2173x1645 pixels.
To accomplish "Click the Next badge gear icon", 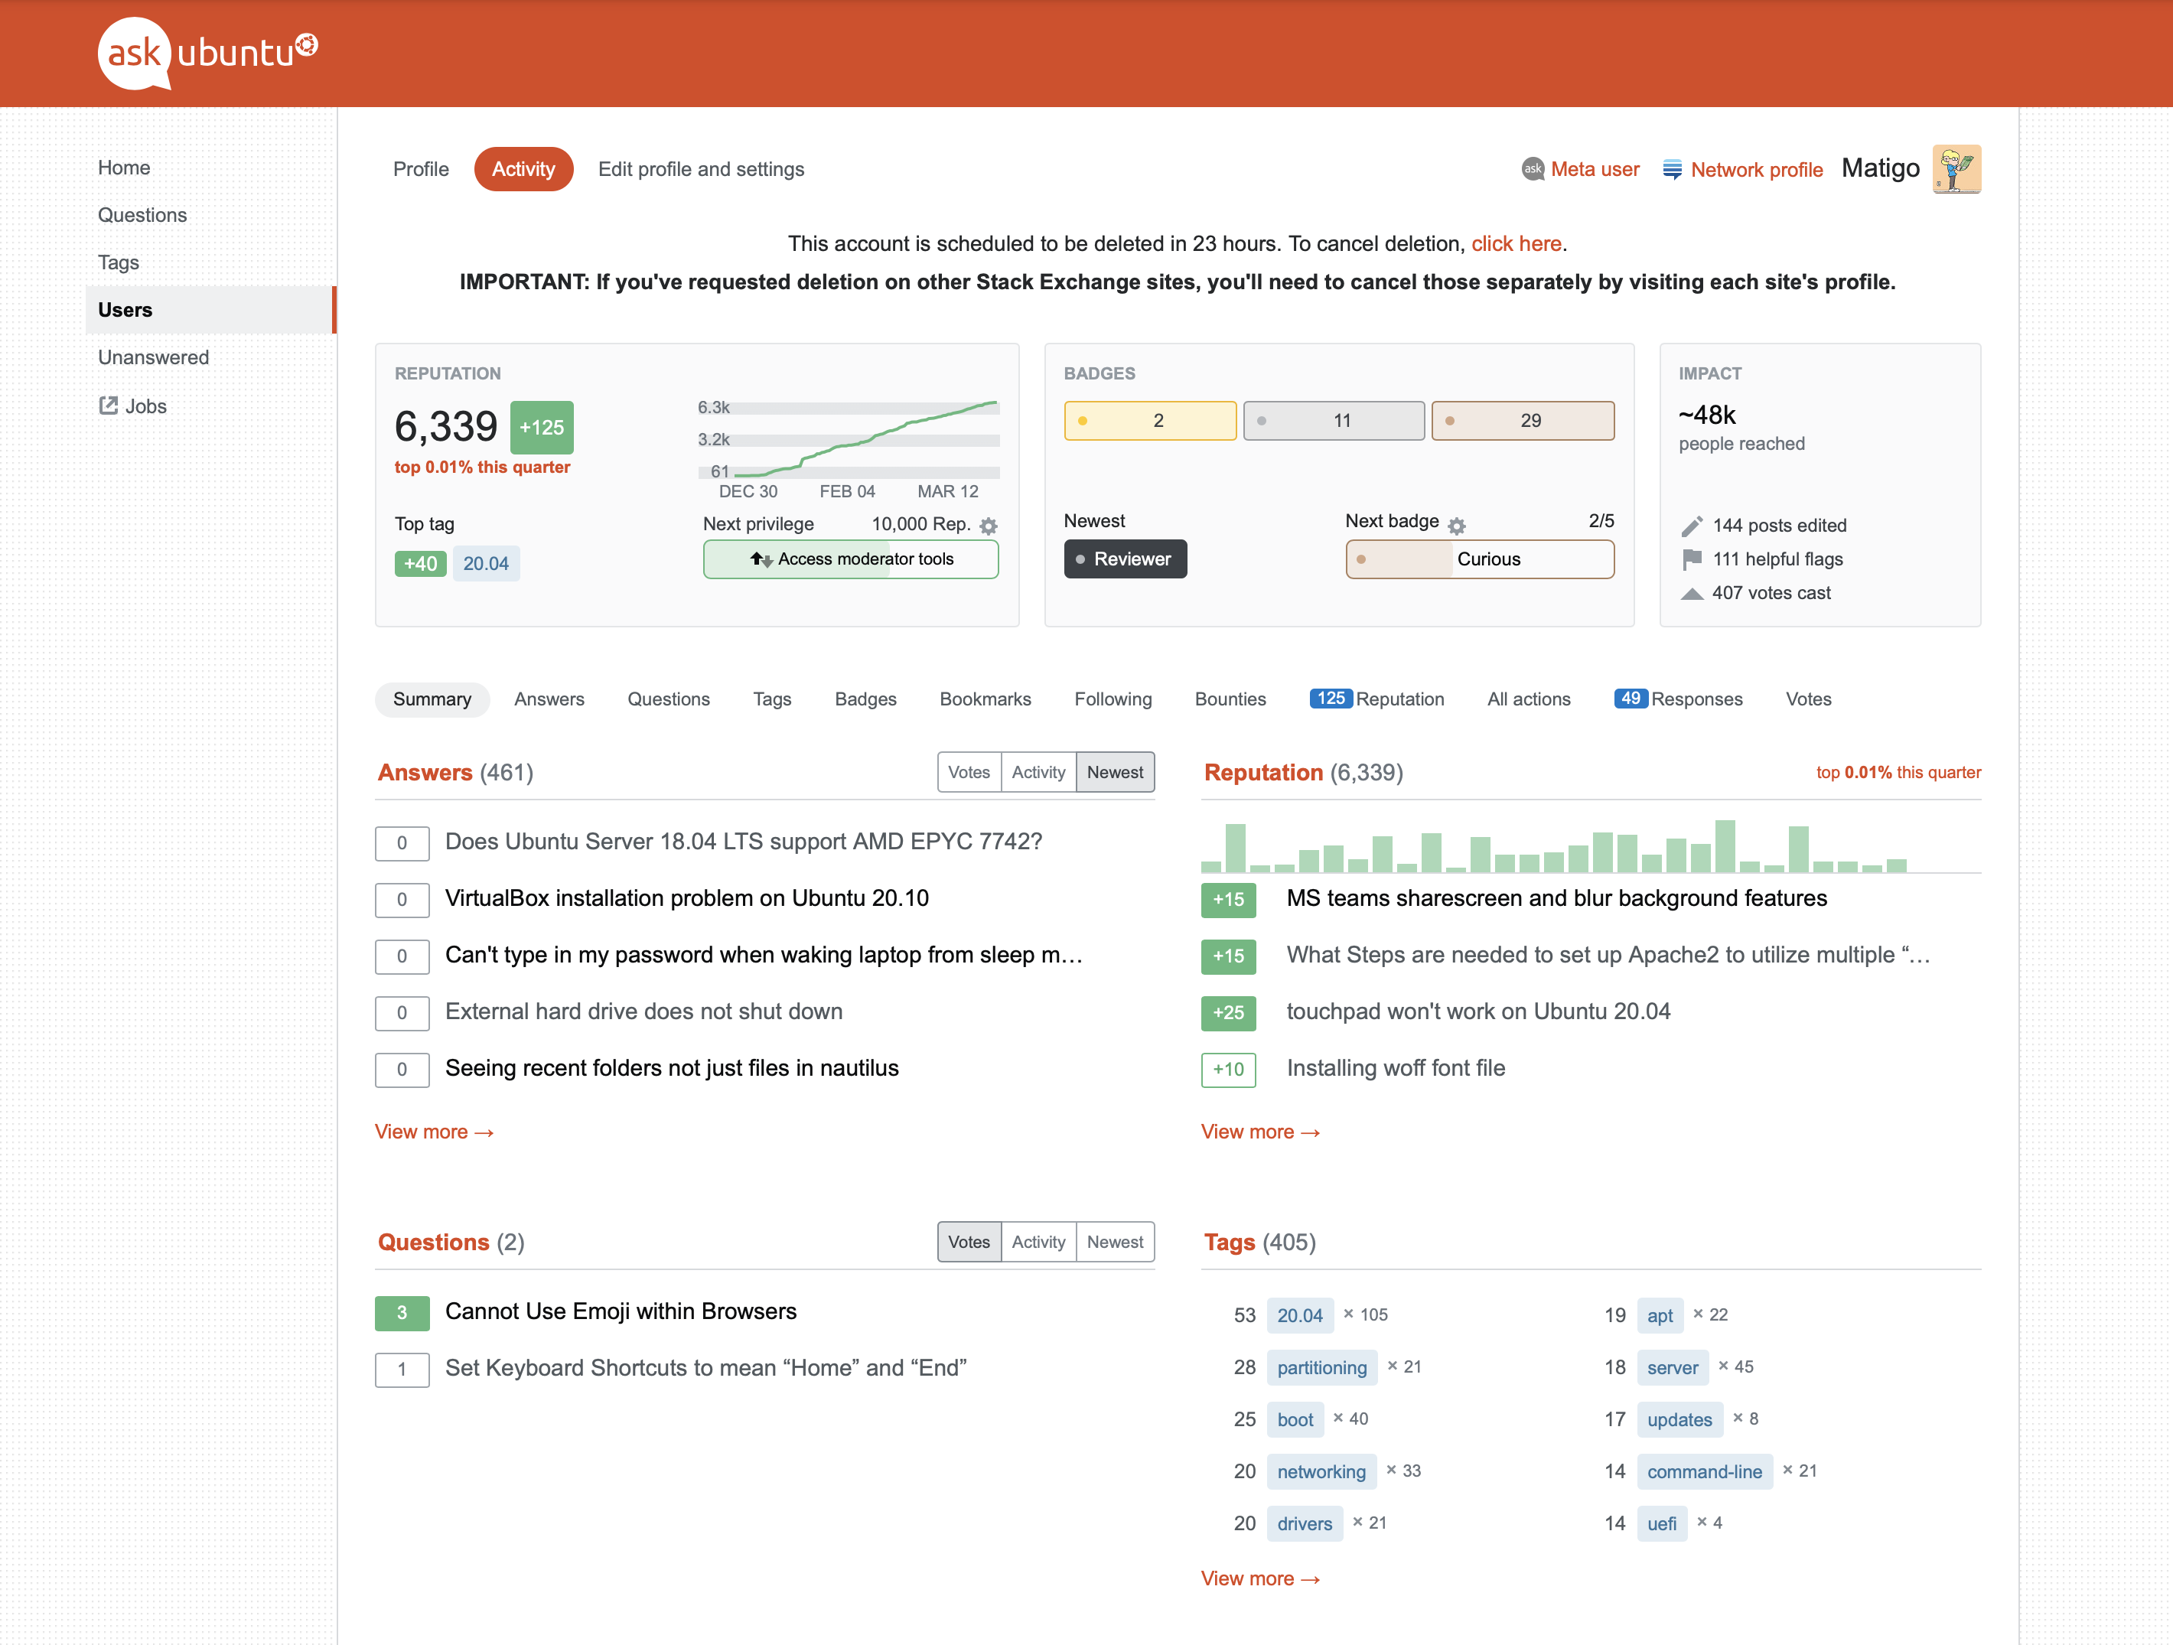I will [x=1456, y=526].
